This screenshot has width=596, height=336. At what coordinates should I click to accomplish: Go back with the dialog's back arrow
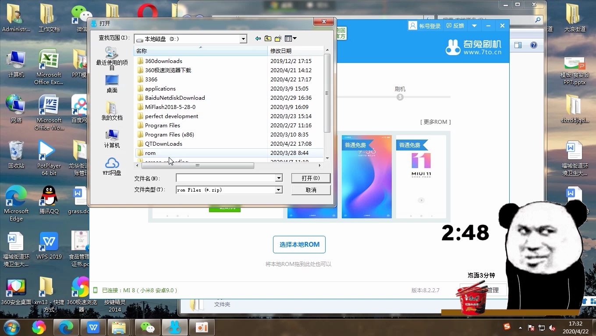click(258, 39)
